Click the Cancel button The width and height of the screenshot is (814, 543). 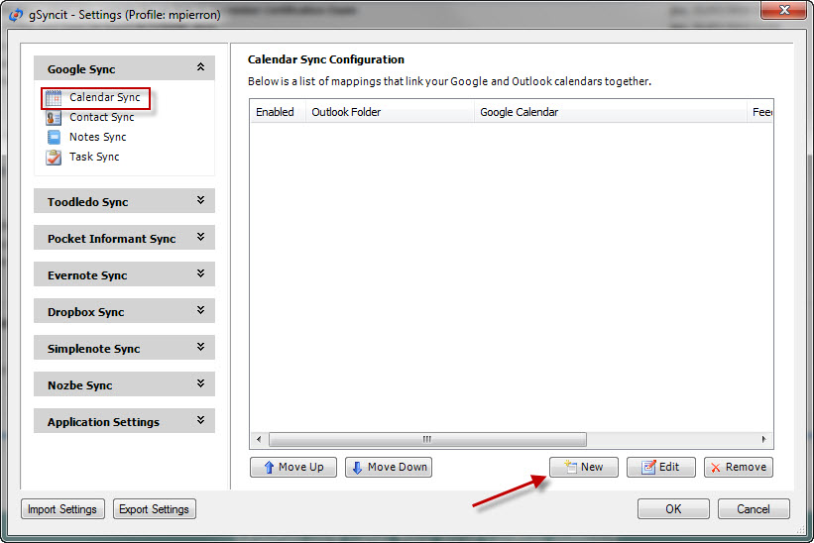pyautogui.click(x=754, y=508)
